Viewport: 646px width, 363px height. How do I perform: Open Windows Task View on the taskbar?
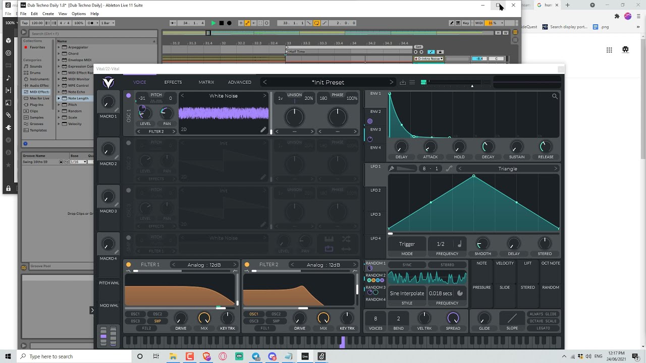[156, 356]
